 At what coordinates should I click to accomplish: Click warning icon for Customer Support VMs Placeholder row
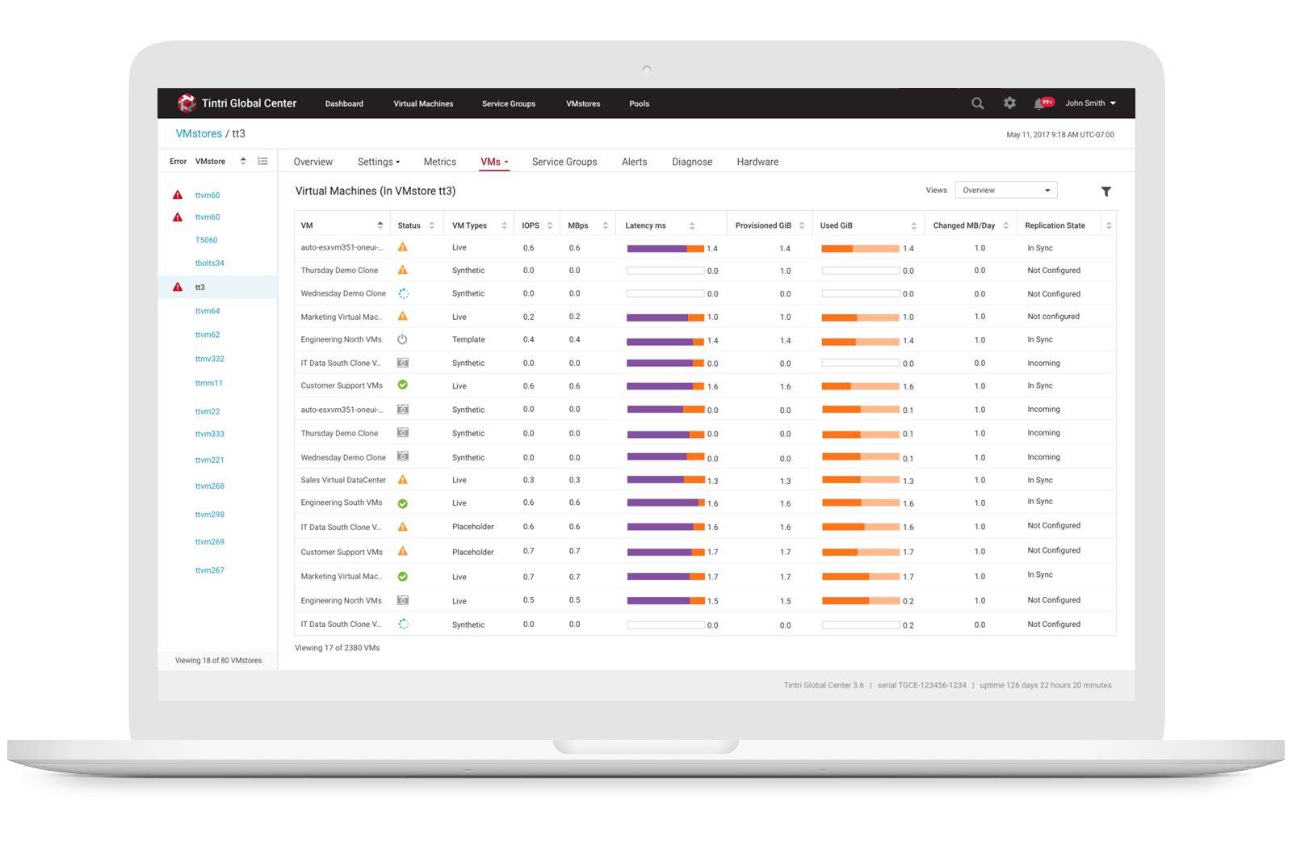(403, 552)
